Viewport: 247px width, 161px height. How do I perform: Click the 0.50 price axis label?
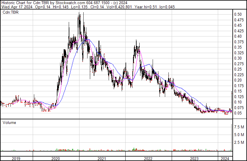pos(238,14)
